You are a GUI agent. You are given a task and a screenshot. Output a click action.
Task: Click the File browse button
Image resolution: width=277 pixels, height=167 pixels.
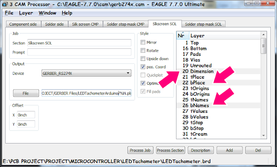point(26,93)
